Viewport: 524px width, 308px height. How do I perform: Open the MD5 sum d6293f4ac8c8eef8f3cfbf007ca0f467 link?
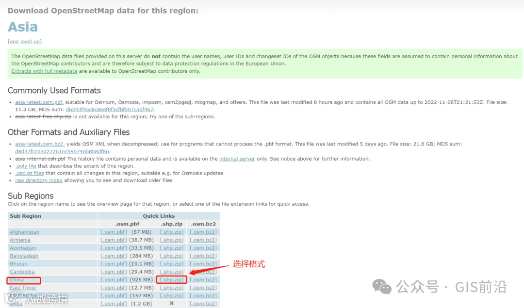pyautogui.click(x=110, y=109)
